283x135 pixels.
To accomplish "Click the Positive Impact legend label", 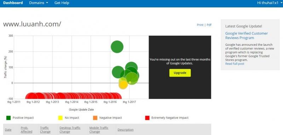I will click(x=23, y=118).
